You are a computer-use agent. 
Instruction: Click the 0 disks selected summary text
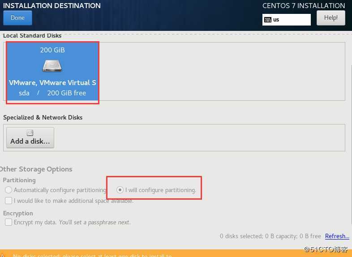pos(270,236)
